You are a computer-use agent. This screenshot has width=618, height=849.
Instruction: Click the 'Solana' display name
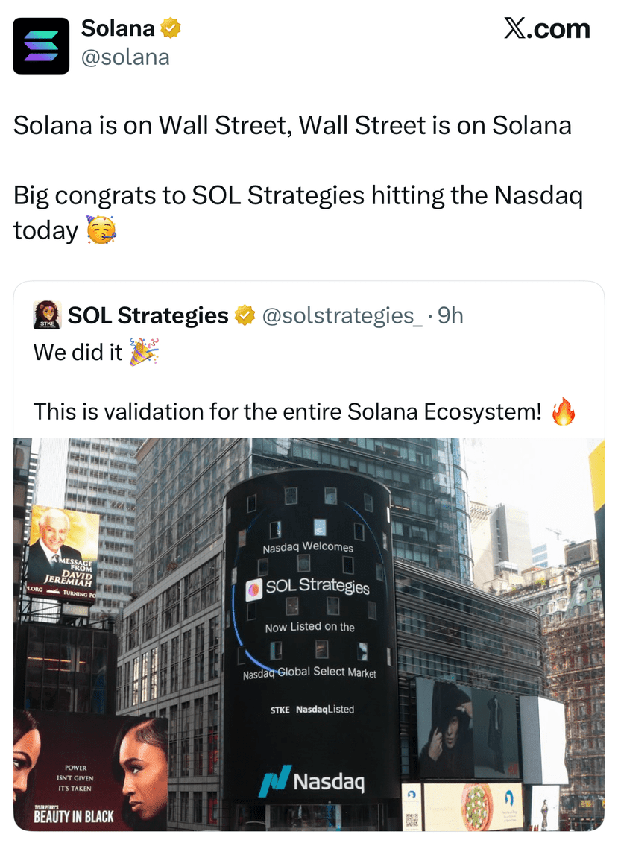pos(119,27)
